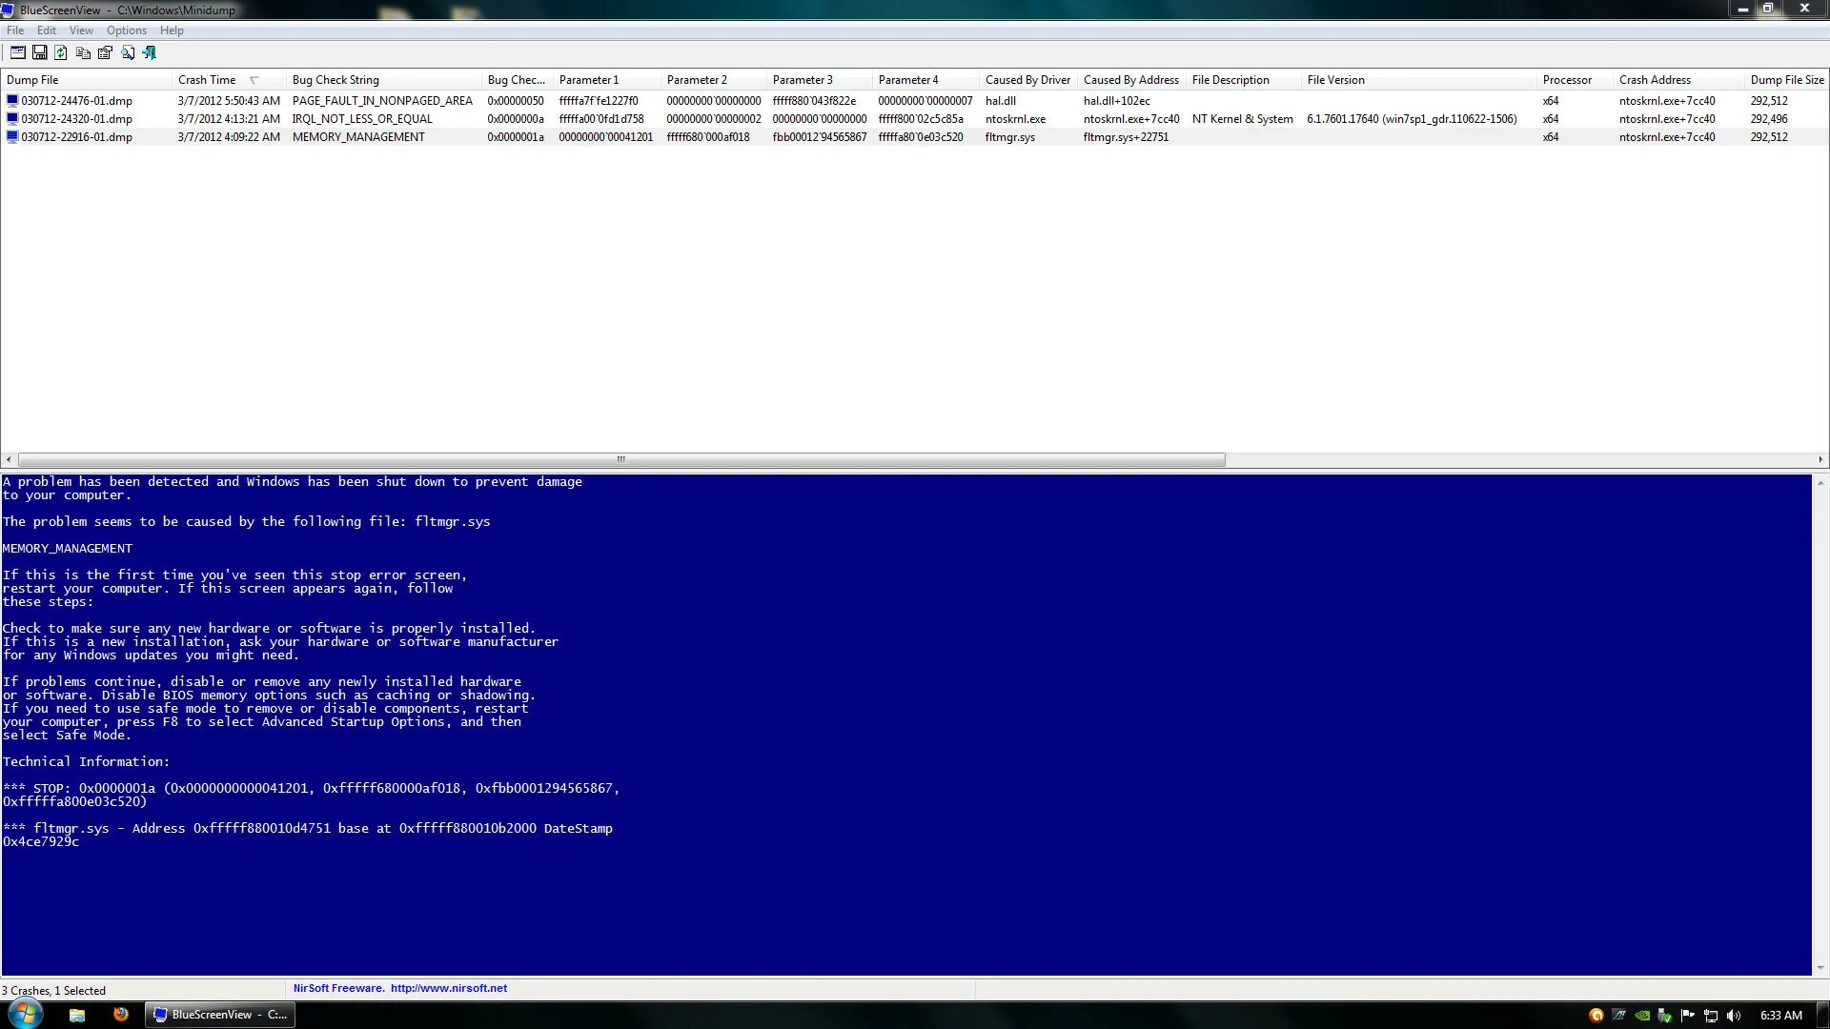Viewport: 1830px width, 1029px height.
Task: Click the Save icon in toolbar
Action: (39, 51)
